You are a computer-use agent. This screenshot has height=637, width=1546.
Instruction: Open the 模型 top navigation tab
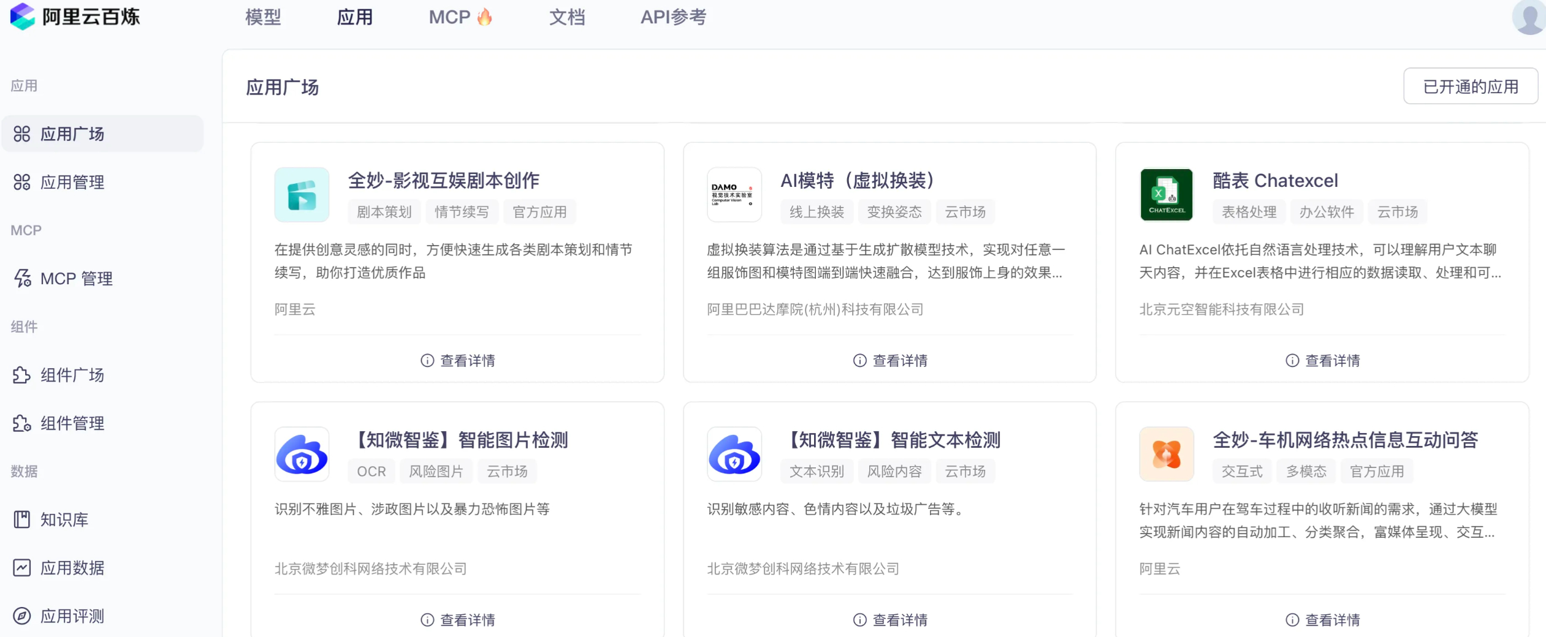point(263,17)
